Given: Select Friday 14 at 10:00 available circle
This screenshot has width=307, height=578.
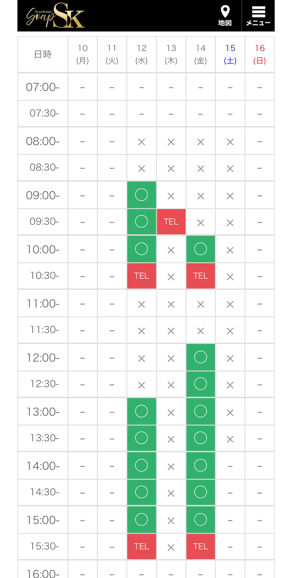Looking at the screenshot, I should click(x=201, y=249).
